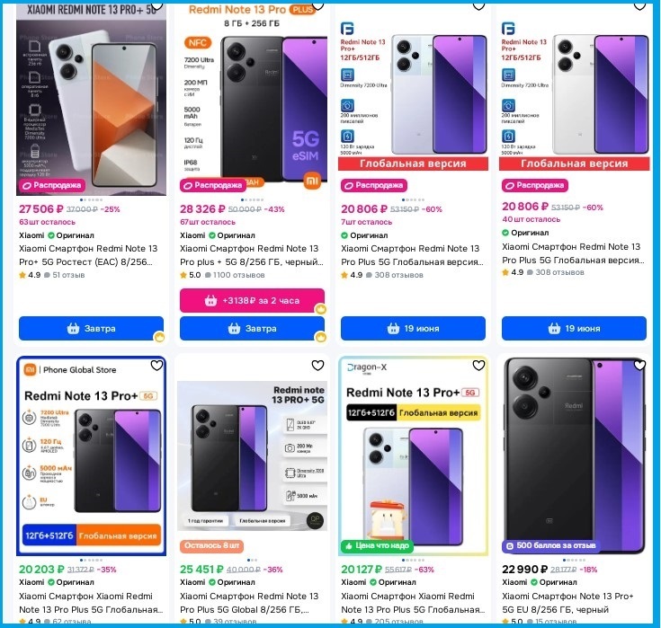The width and height of the screenshot is (661, 628).
Task: Click the 500 баллов за отзыв badge
Action: (x=551, y=545)
